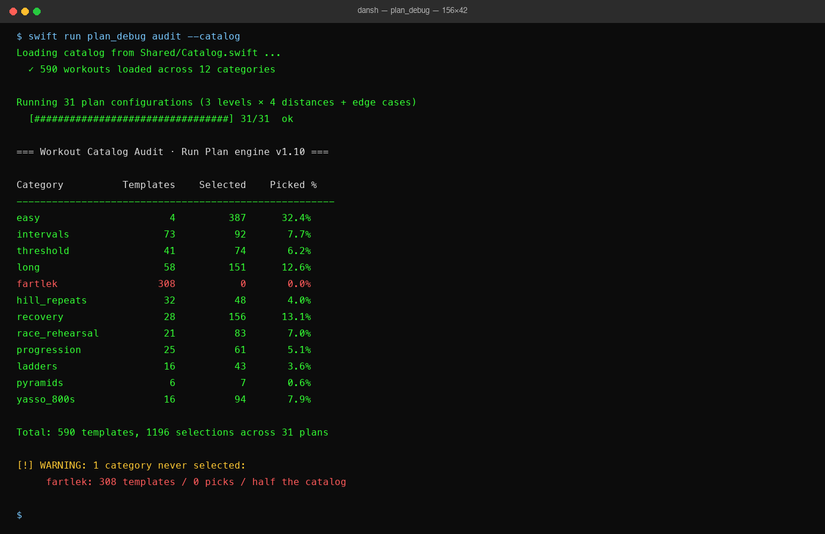
Task: Click the red 0.0% picked value
Action: coord(299,284)
